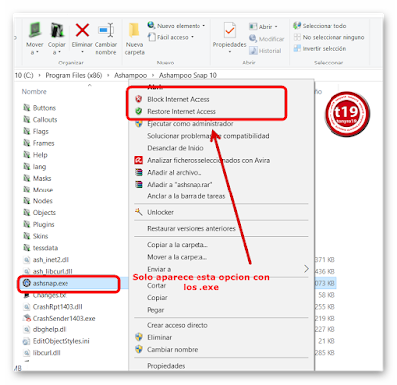Go to the Ashampoo breadcrumb folder
Screen dimensions: 397x385
pos(130,75)
